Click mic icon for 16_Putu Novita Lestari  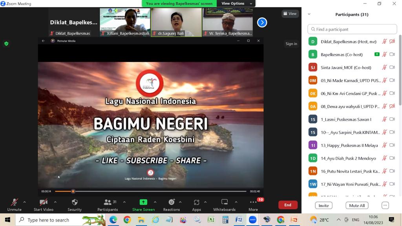(384, 171)
